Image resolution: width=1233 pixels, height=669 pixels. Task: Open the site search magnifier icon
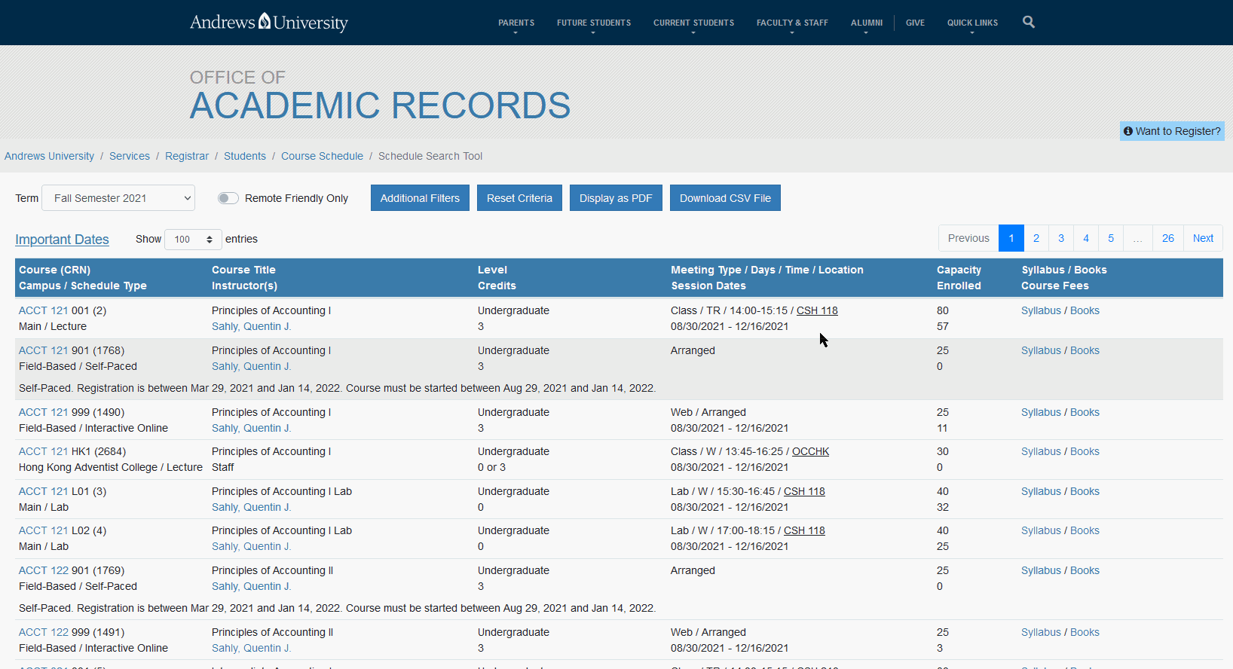pyautogui.click(x=1029, y=22)
